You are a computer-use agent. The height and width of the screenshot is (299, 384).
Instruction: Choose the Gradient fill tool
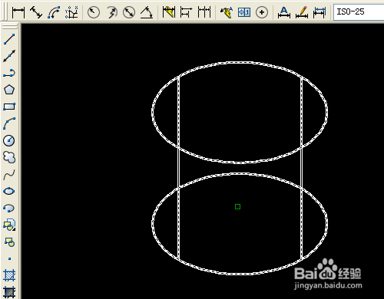tap(9, 292)
